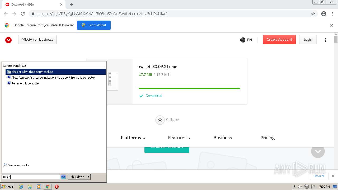Click the Shut down button

coord(77,177)
